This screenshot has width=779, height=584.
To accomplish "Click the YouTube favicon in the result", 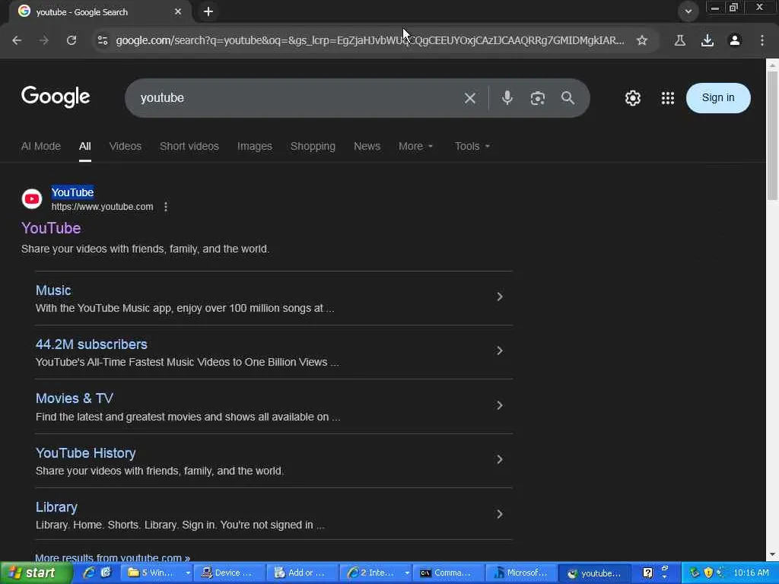I will tap(32, 198).
